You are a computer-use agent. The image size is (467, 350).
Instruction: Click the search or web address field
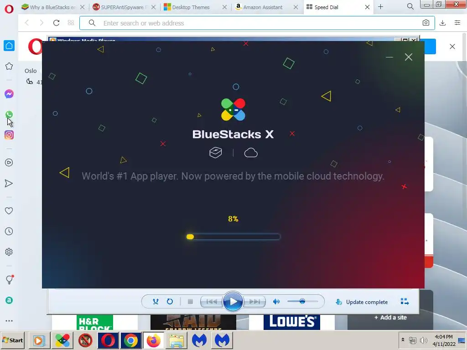[x=257, y=23]
